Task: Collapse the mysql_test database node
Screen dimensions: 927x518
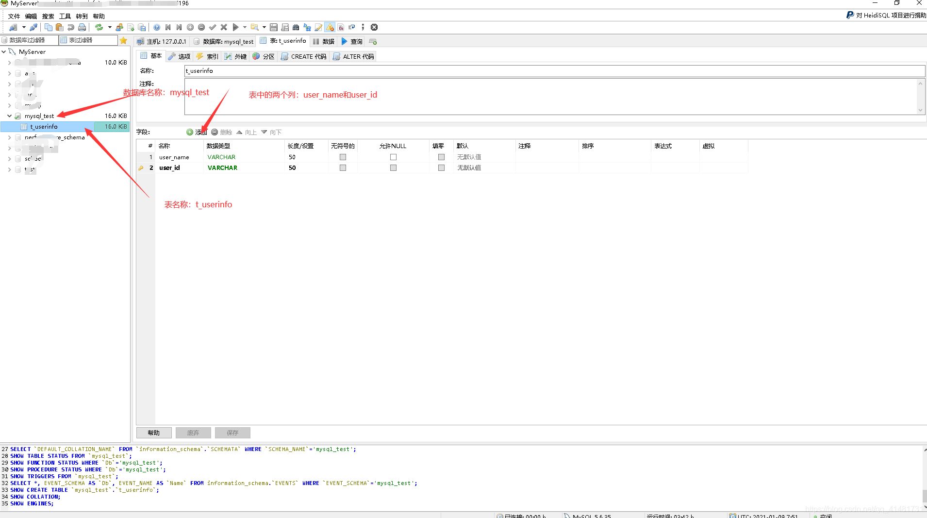Action: click(x=9, y=116)
